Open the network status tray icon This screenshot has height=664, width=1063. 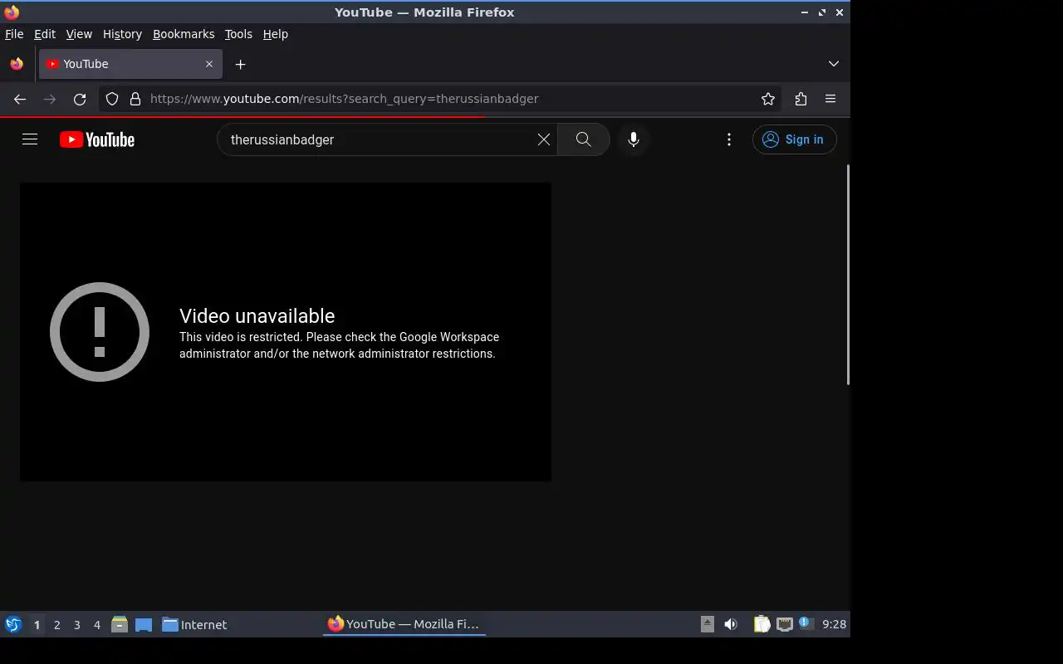(785, 624)
